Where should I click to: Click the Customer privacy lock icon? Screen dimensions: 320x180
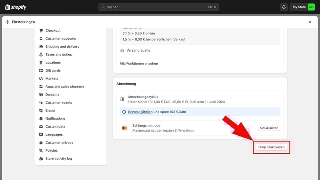pyautogui.click(x=41, y=142)
